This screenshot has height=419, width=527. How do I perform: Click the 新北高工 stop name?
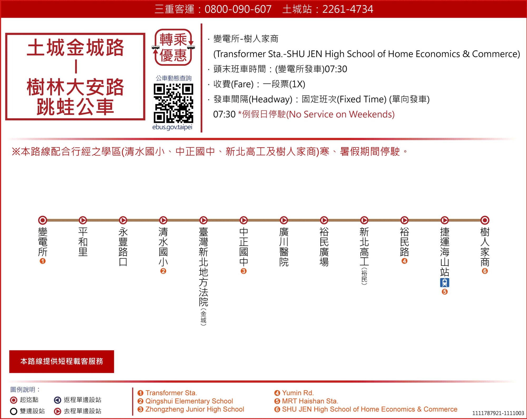[364, 256]
